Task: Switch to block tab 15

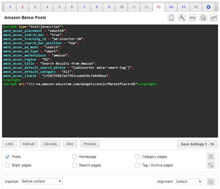Action: tap(183, 7)
